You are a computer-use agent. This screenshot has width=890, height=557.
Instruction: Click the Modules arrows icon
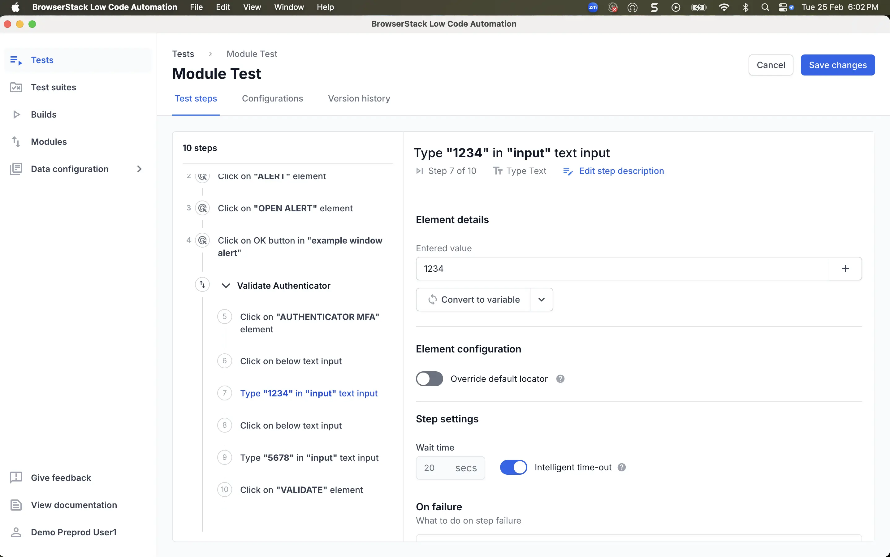pyautogui.click(x=16, y=142)
